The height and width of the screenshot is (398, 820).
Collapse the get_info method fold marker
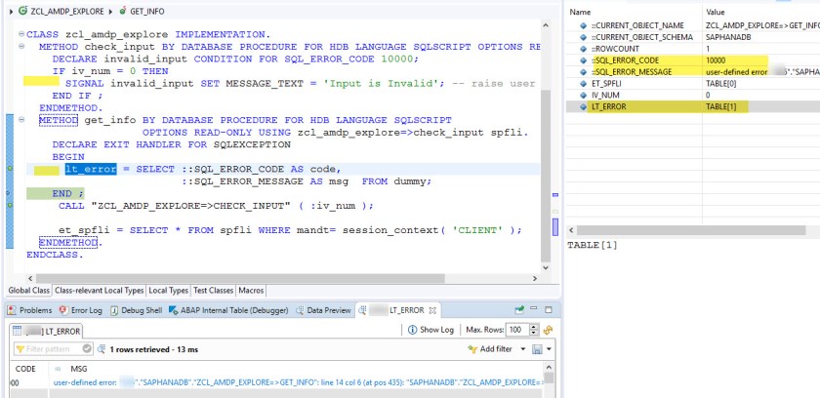[20, 120]
